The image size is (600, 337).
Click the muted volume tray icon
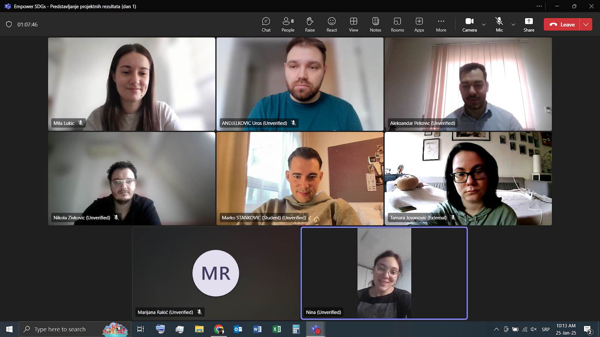pos(534,329)
